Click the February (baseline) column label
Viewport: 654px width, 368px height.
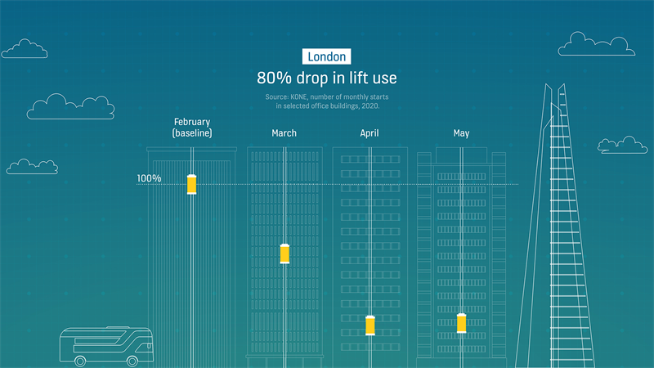192,128
